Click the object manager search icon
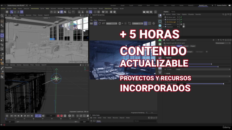 (223, 14)
